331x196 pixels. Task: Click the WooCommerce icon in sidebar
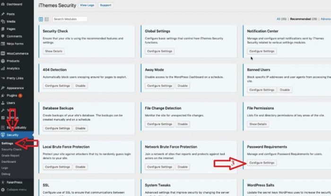(x=3, y=53)
